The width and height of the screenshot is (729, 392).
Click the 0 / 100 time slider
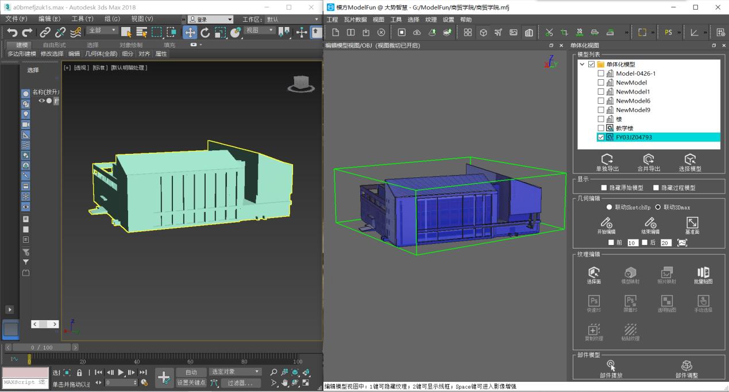click(x=41, y=347)
